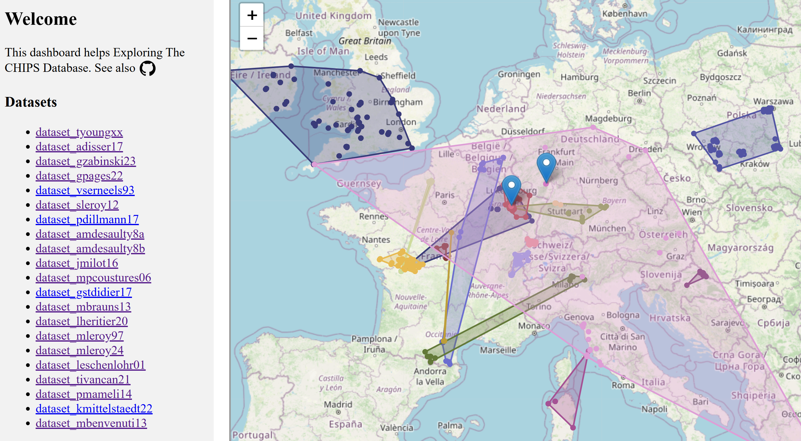Viewport: 801px width, 441px height.
Task: Open dataset_gstdidier17 link
Action: point(84,292)
